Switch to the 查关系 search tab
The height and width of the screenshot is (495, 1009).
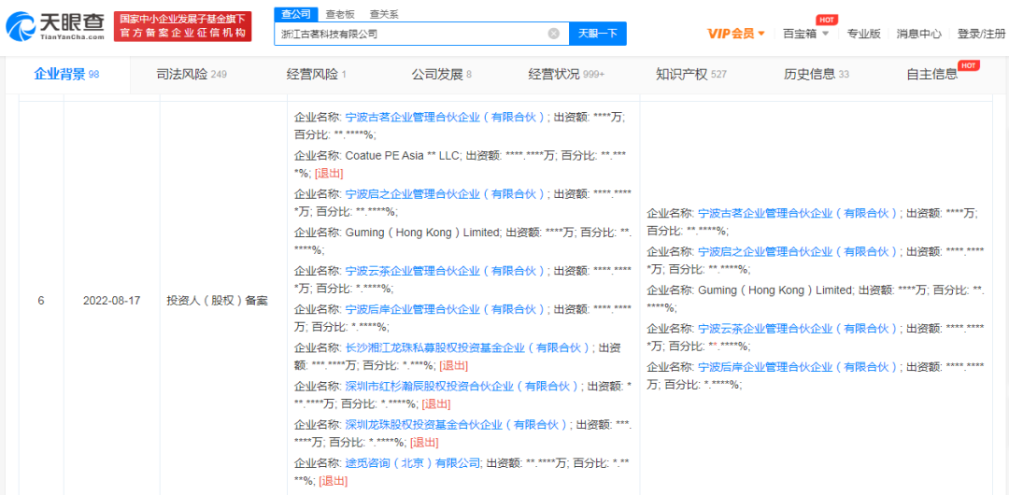tap(383, 14)
